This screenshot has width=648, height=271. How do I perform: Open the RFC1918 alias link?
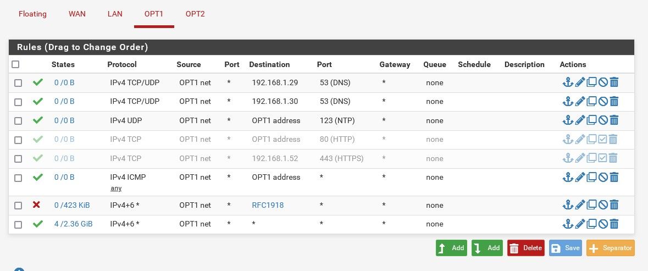tap(268, 205)
